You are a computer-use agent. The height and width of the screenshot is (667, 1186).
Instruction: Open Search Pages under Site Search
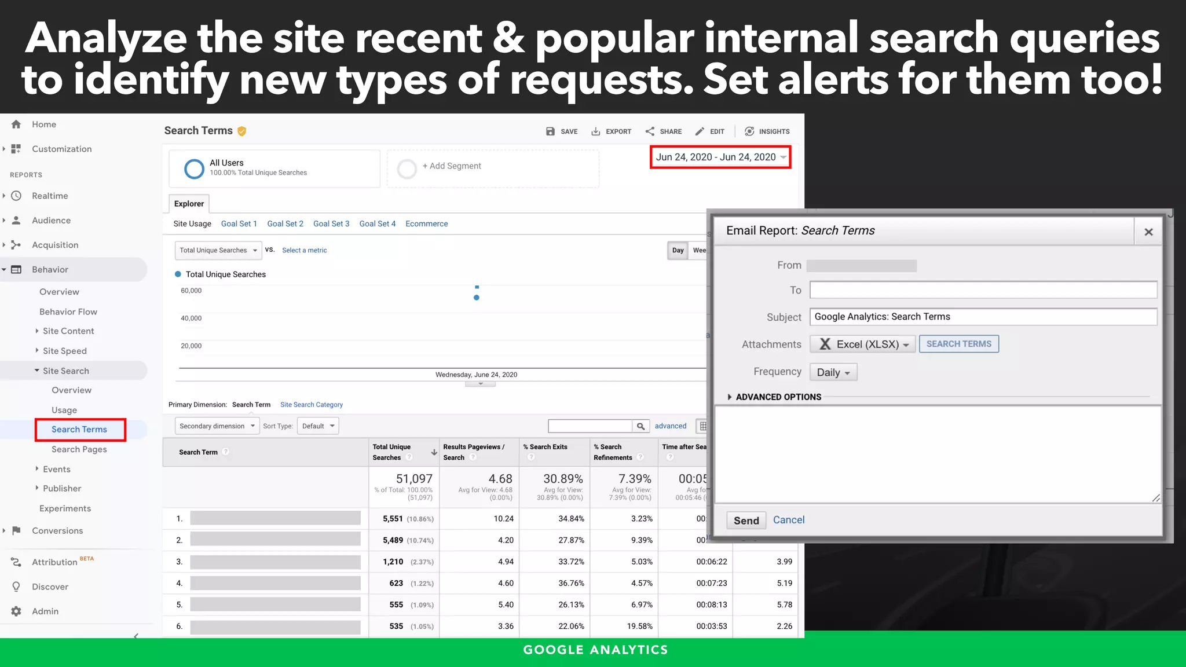point(79,449)
